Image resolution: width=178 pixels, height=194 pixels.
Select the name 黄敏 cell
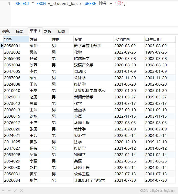click(x=40, y=142)
